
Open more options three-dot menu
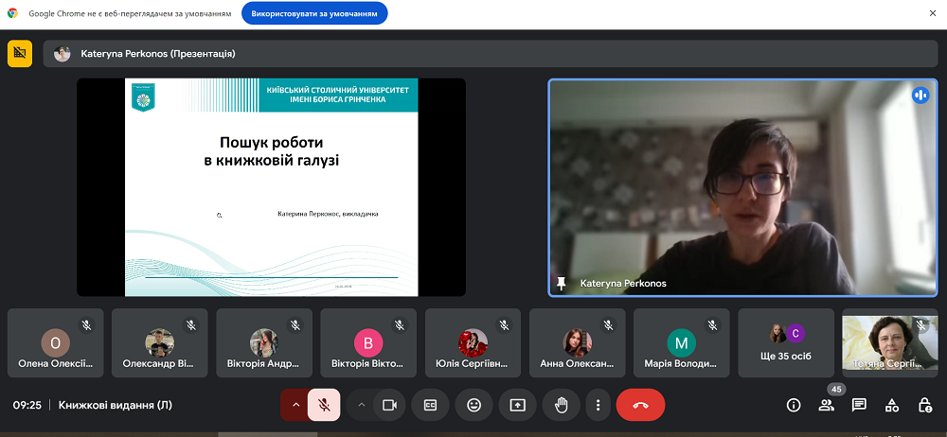click(598, 405)
